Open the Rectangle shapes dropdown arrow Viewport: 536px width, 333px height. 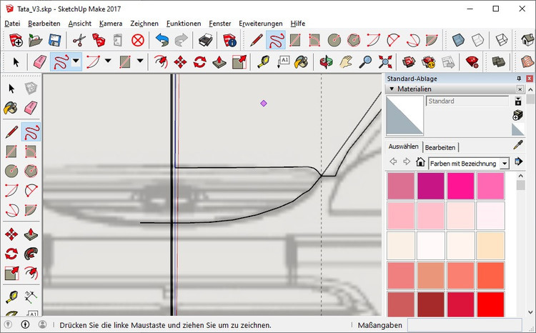(140, 61)
